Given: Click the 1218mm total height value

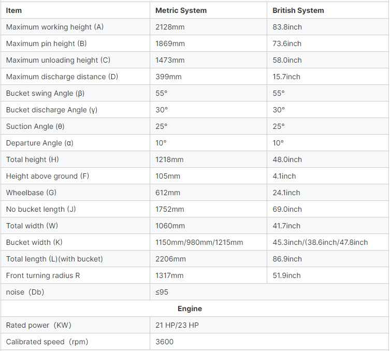Looking at the screenshot, I should (169, 159).
